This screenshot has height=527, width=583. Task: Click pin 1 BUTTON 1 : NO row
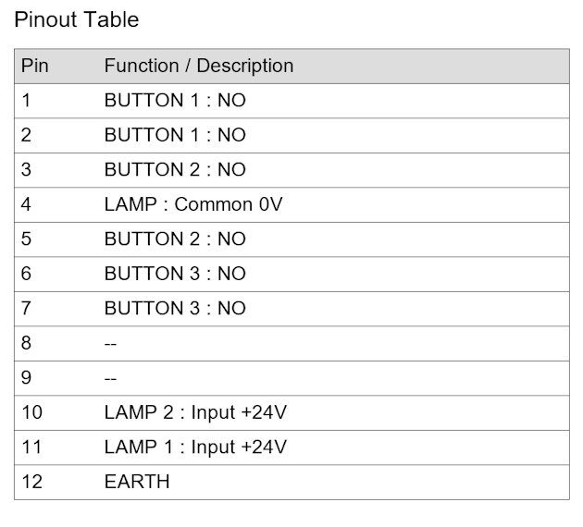(291, 101)
